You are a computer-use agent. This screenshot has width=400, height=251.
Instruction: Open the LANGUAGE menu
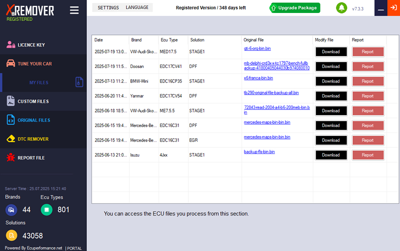pos(137,7)
